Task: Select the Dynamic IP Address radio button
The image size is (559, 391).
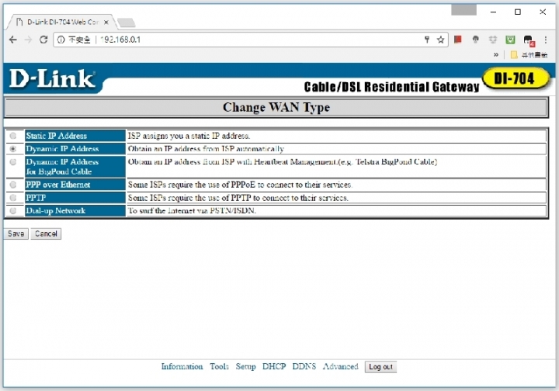Action: click(x=13, y=149)
